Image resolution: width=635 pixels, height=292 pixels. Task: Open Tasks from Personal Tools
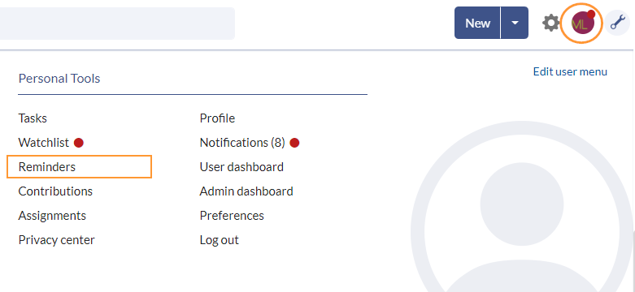(33, 118)
